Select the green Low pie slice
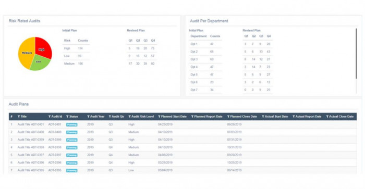The image size is (365, 189). tap(40, 62)
